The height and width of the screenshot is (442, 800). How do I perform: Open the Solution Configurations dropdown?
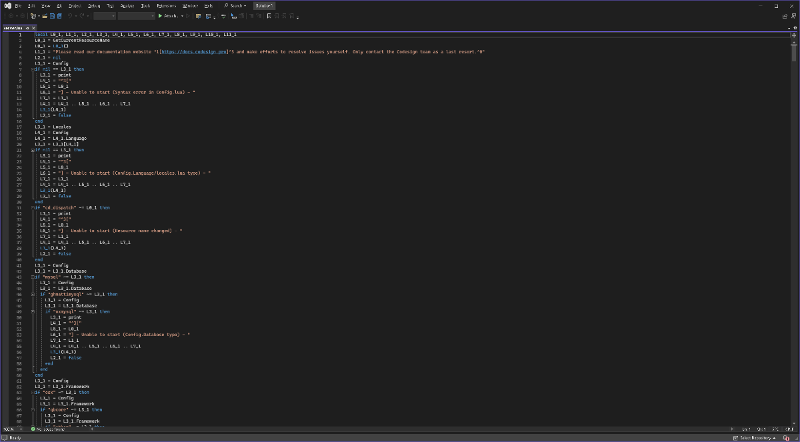click(x=104, y=15)
